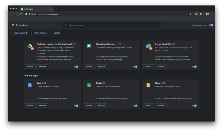Click the browser forward arrow
The width and height of the screenshot is (223, 132).
16,14
